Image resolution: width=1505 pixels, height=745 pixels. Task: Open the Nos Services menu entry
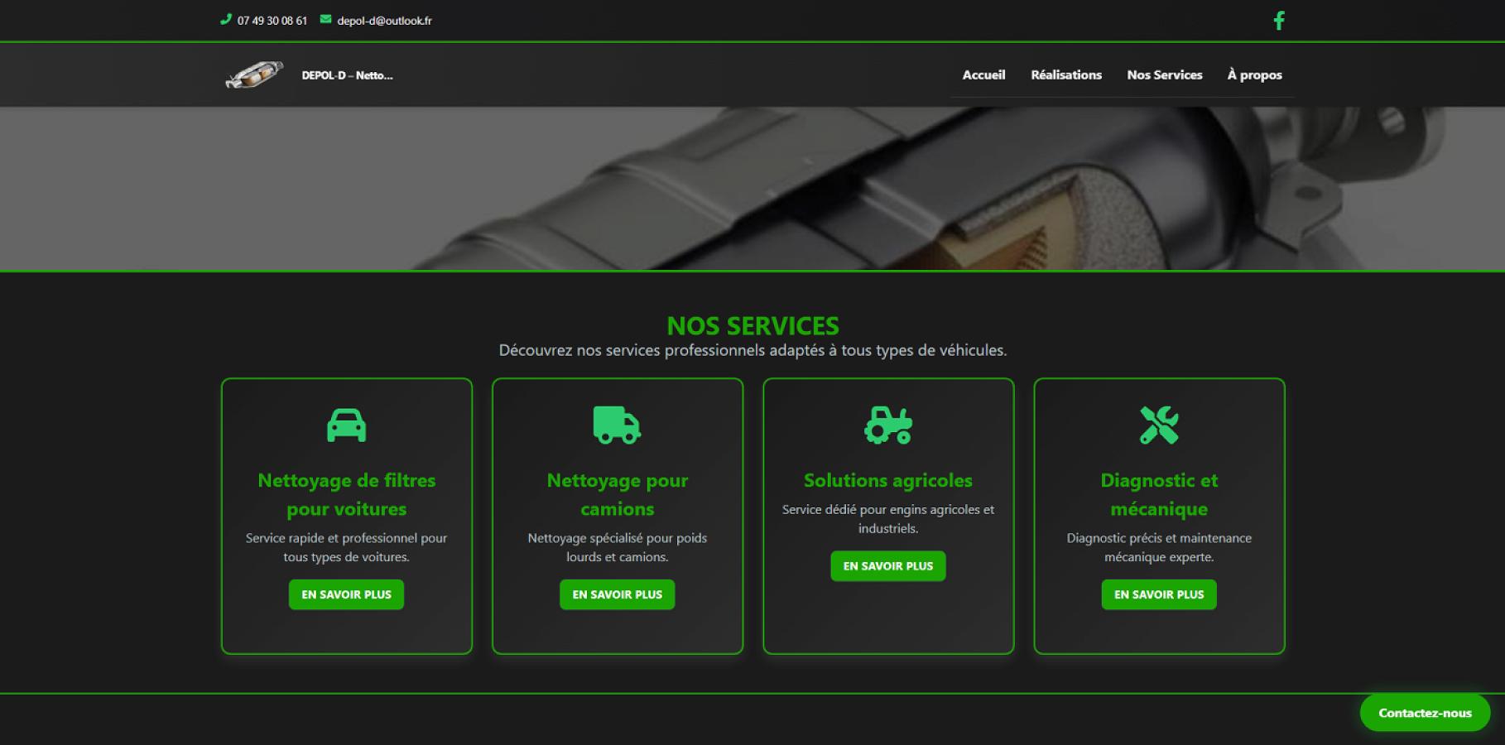click(1164, 74)
